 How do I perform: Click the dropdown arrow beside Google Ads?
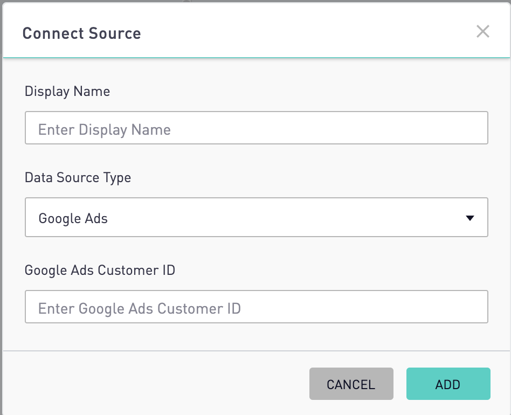click(x=469, y=218)
